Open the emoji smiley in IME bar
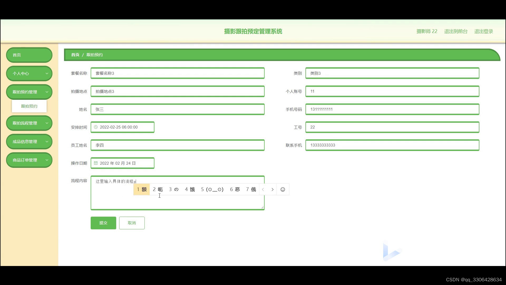This screenshot has height=285, width=506. (x=283, y=189)
